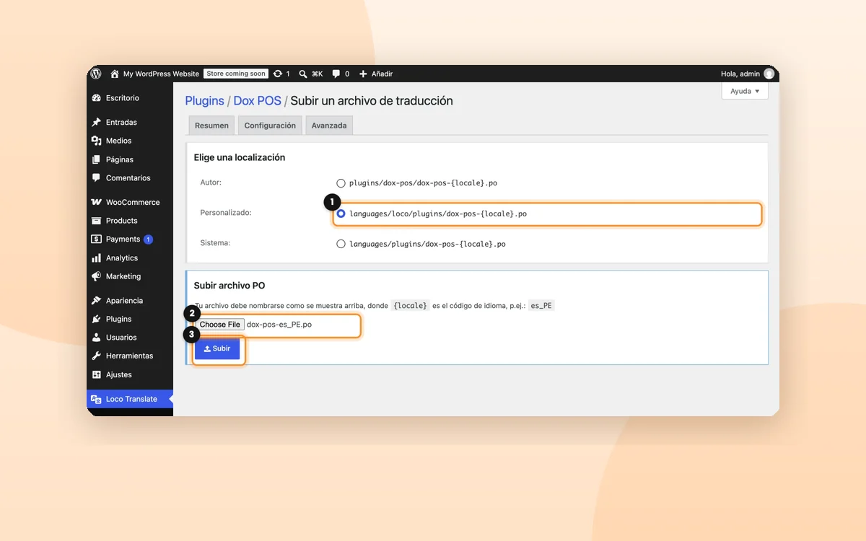Click the Payments notification badge 1
Viewport: 866px width, 541px height.
pyautogui.click(x=148, y=239)
